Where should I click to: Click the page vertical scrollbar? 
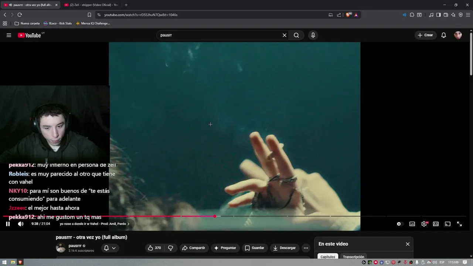pyautogui.click(x=471, y=54)
